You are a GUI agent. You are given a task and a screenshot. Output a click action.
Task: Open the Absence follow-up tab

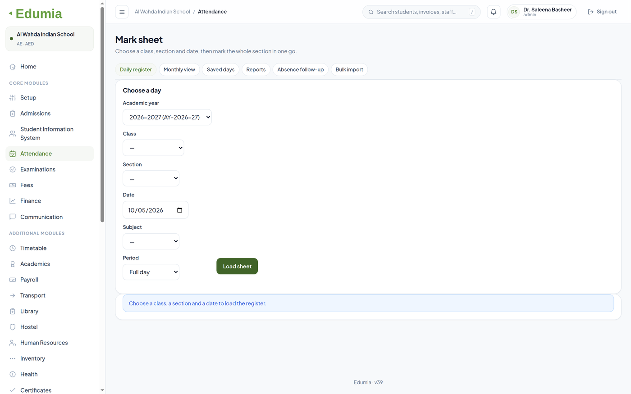coord(301,69)
